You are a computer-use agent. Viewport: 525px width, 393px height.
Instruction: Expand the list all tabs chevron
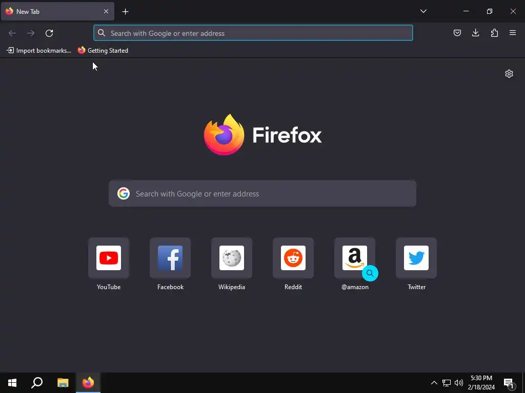pyautogui.click(x=423, y=11)
